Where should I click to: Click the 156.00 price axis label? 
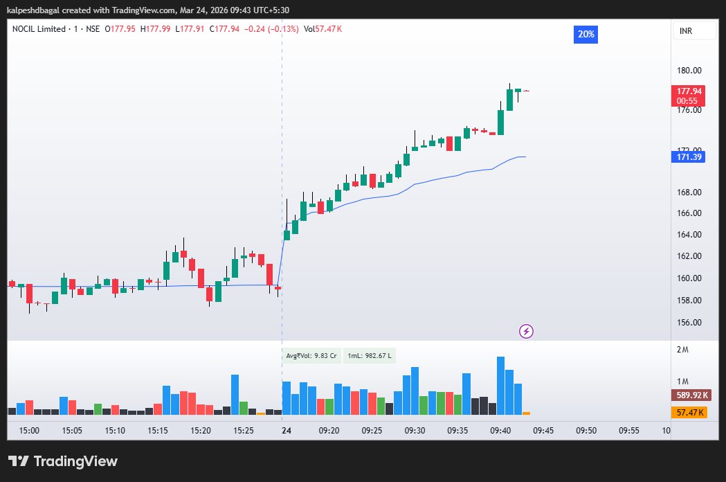coord(689,323)
